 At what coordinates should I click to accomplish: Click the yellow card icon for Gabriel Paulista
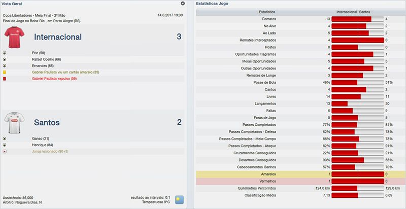[x=5, y=73]
